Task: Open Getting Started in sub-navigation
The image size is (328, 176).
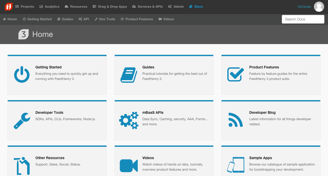Action: click(x=37, y=19)
